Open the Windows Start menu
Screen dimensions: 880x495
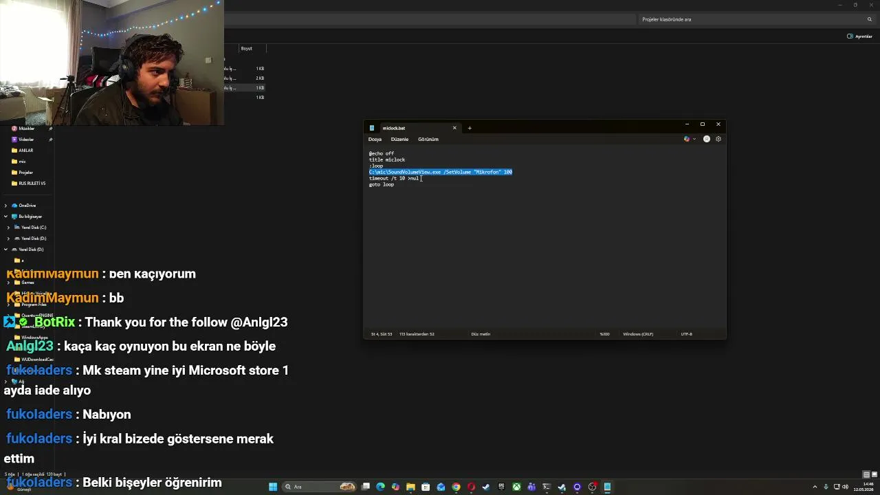tap(273, 487)
